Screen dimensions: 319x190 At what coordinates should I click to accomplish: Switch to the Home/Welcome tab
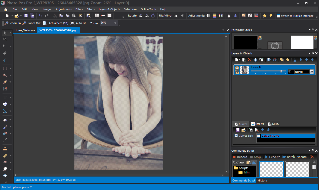pyautogui.click(x=25, y=30)
